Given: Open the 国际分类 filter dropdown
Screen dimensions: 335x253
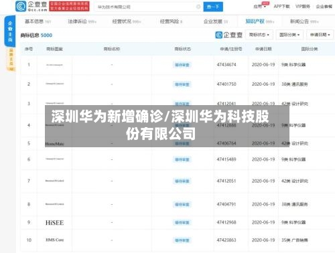Looking at the screenshot, I should [289, 35].
